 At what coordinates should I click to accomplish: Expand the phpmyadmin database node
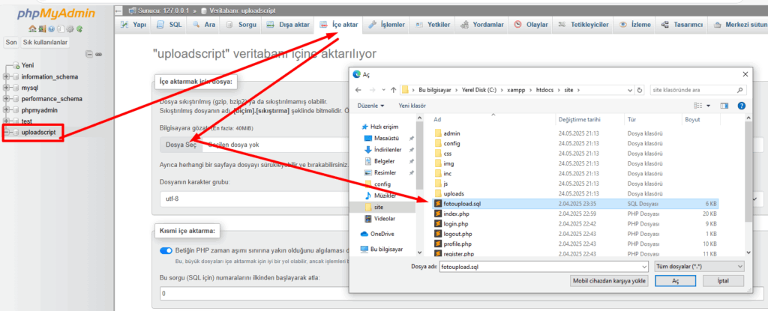pyautogui.click(x=6, y=109)
